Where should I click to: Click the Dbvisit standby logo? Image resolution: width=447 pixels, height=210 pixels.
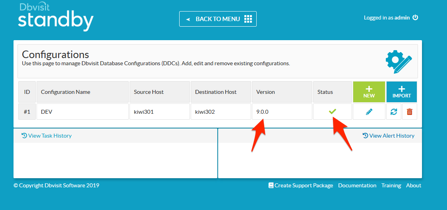[x=56, y=17]
